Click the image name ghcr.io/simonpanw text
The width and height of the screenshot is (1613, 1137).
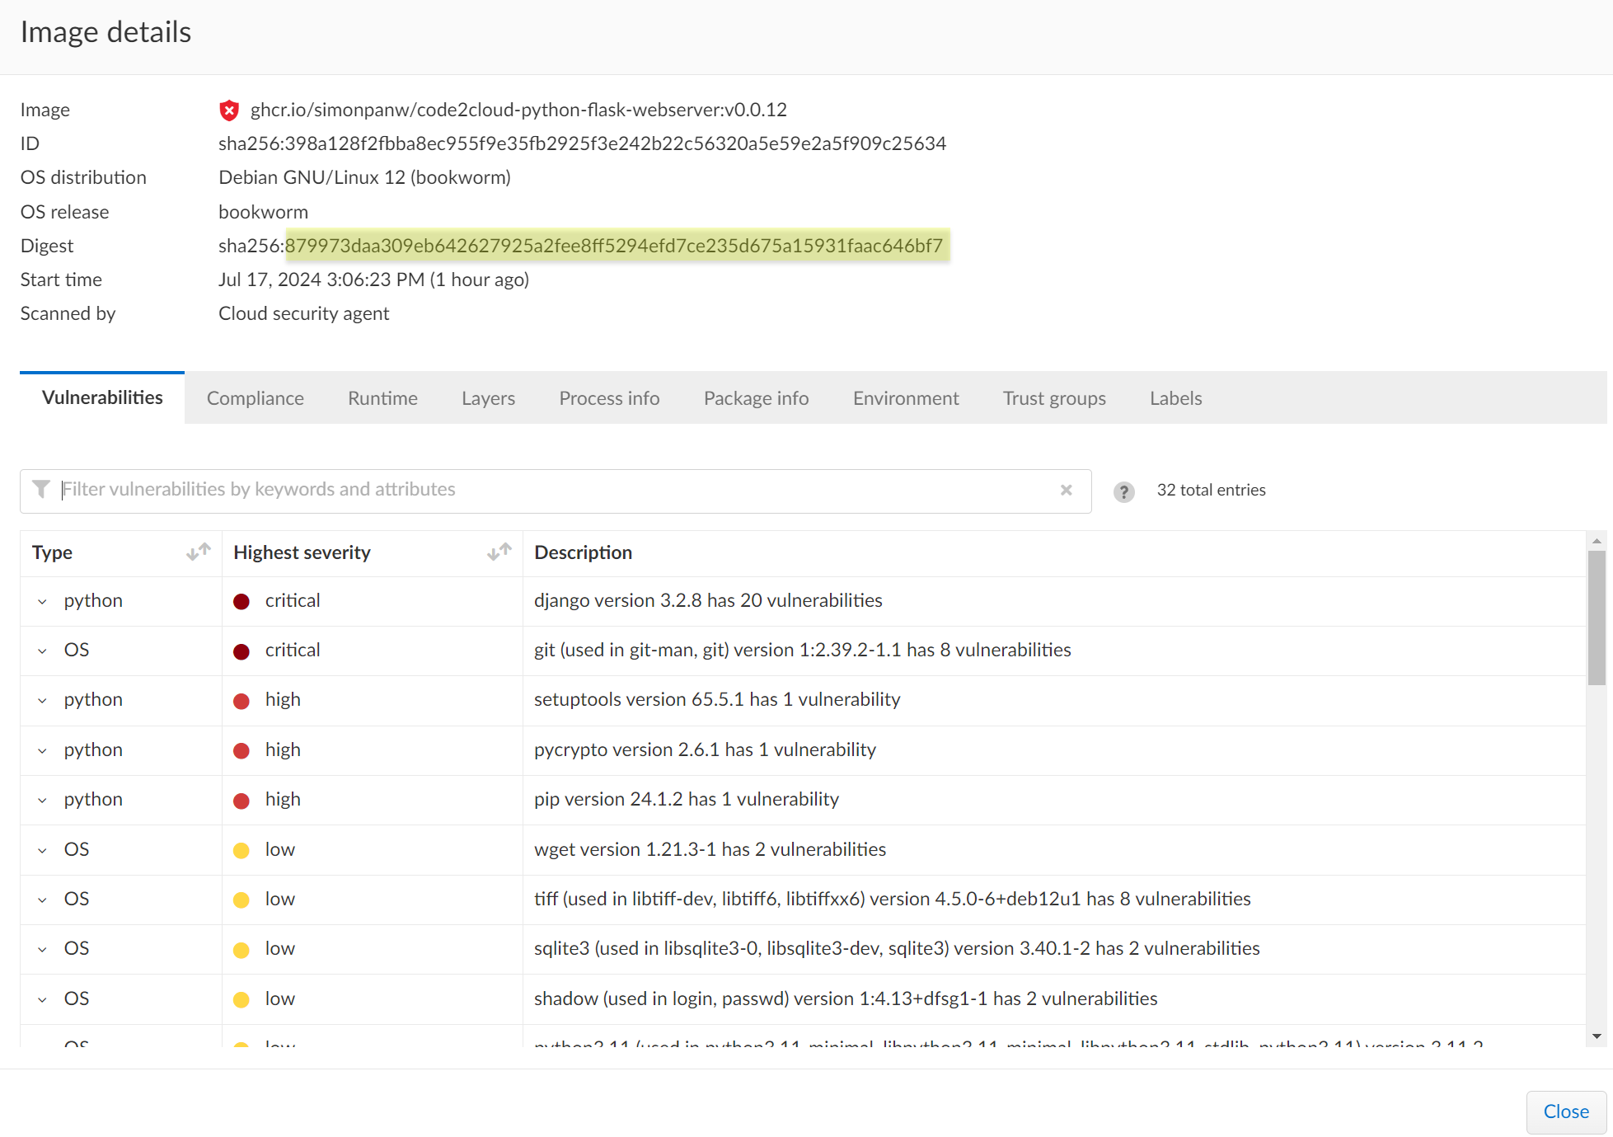(518, 110)
